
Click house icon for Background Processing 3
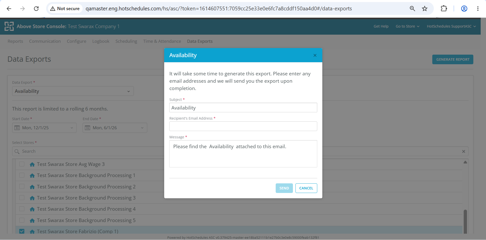pyautogui.click(x=32, y=198)
